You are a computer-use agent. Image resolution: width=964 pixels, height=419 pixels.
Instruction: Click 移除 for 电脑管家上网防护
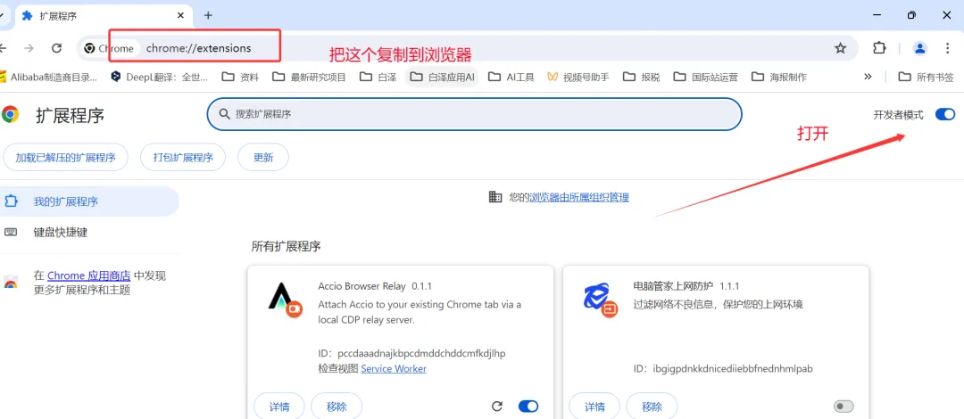coord(652,407)
